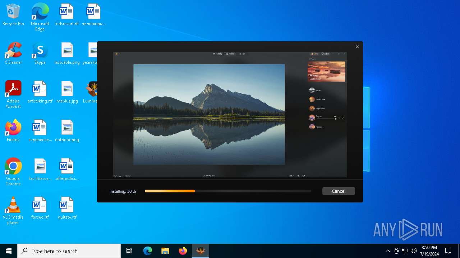Select the windowpu... document on desktop
Image resolution: width=460 pixels, height=258 pixels.
[93, 15]
